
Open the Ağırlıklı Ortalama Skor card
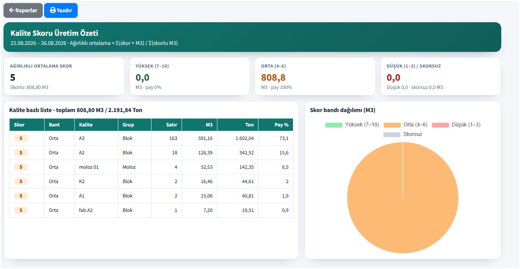[x=64, y=77]
